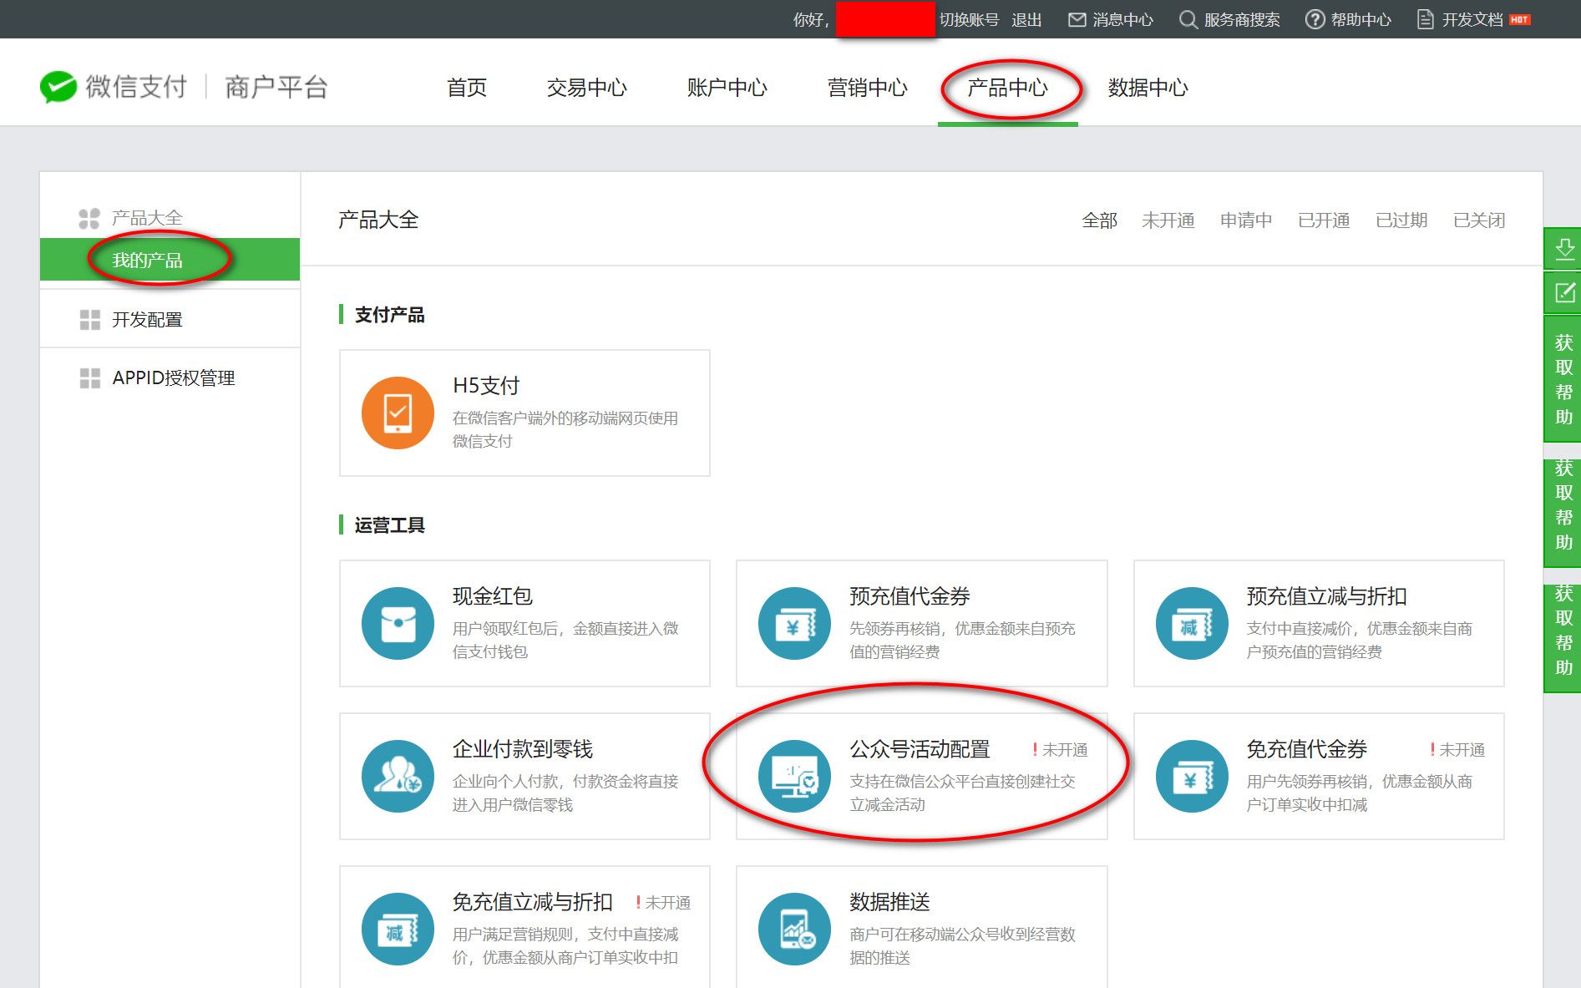Open the 服务商搜索 text link
Screen dimensions: 1581x988
coord(1241,19)
